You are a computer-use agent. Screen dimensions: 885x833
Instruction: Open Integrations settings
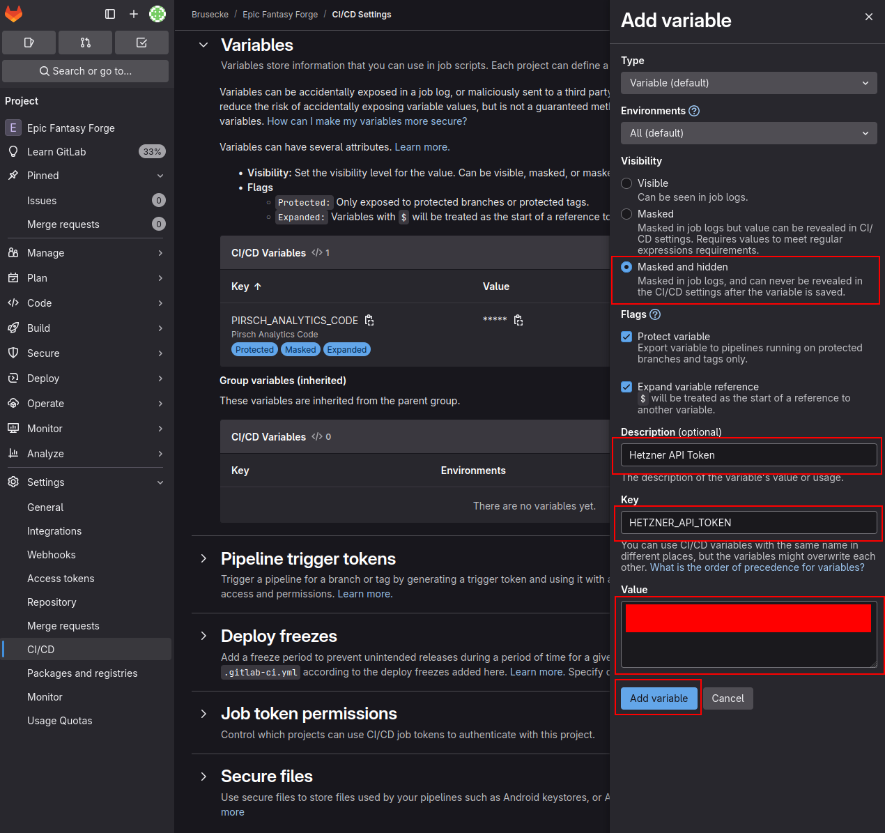pyautogui.click(x=85, y=531)
